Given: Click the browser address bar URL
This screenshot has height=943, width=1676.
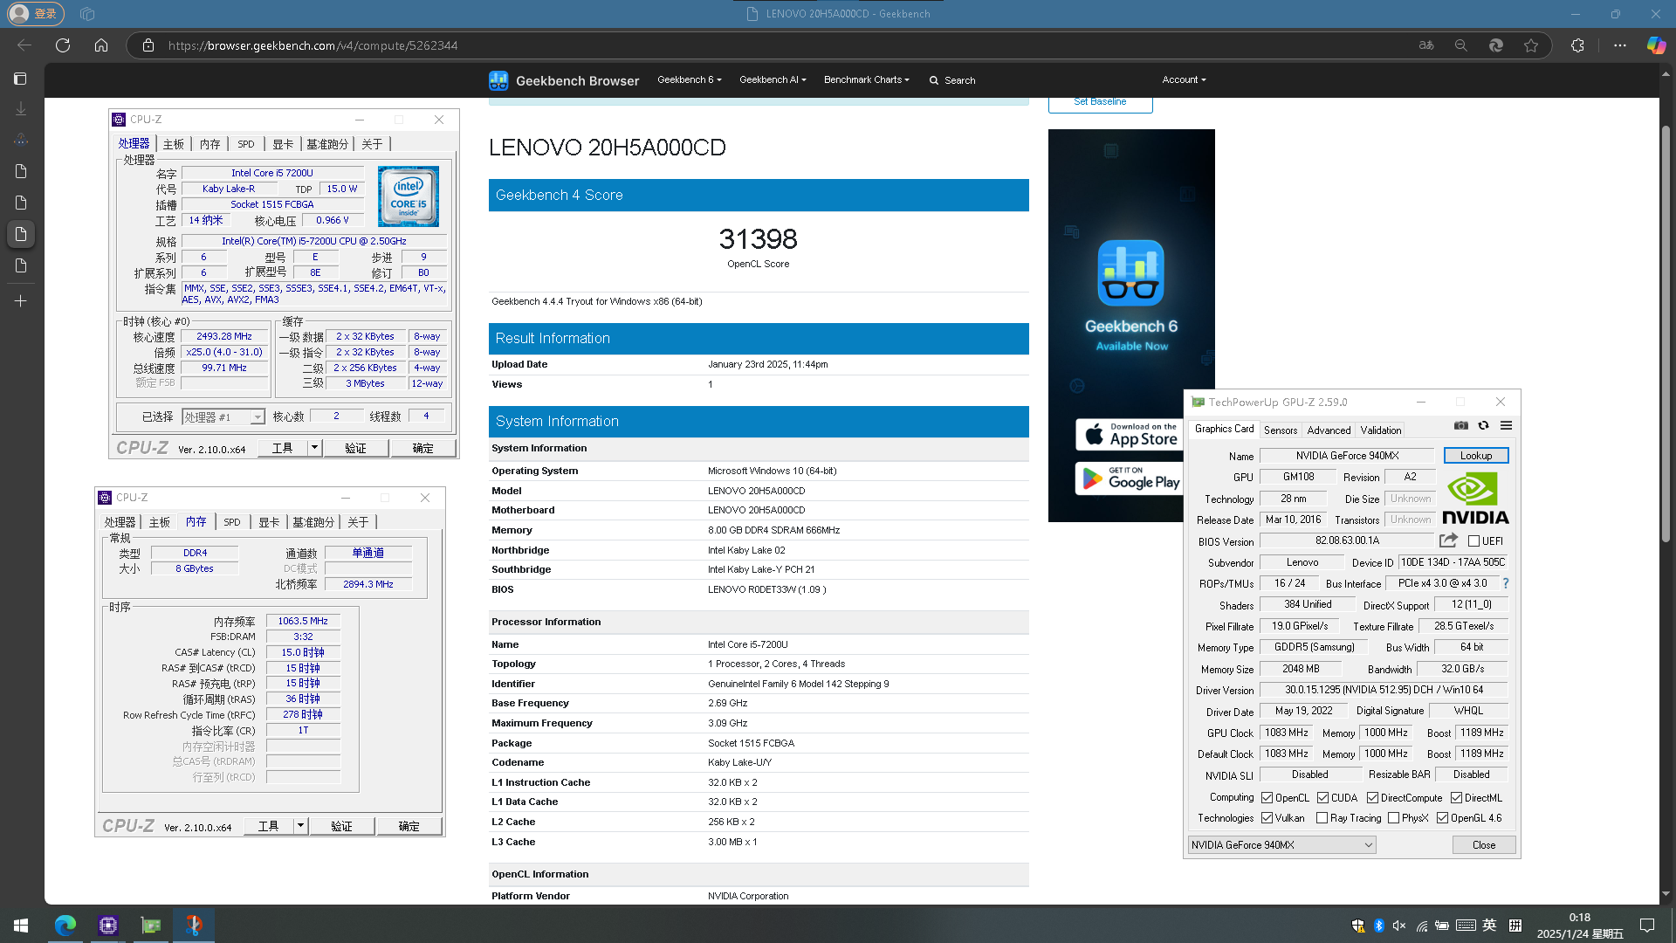Looking at the screenshot, I should click(x=313, y=45).
